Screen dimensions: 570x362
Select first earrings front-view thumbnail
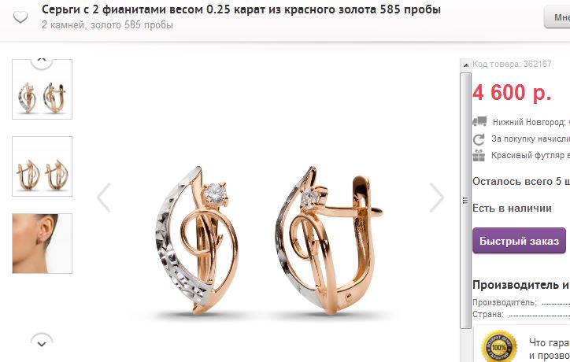tap(43, 90)
